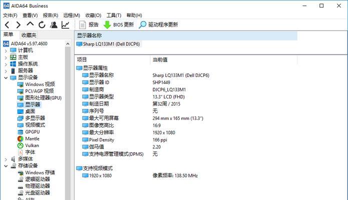Click the tree scrollbar up arrow

pos(68,44)
